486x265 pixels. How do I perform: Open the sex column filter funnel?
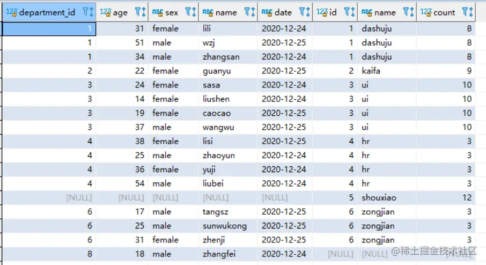point(188,12)
